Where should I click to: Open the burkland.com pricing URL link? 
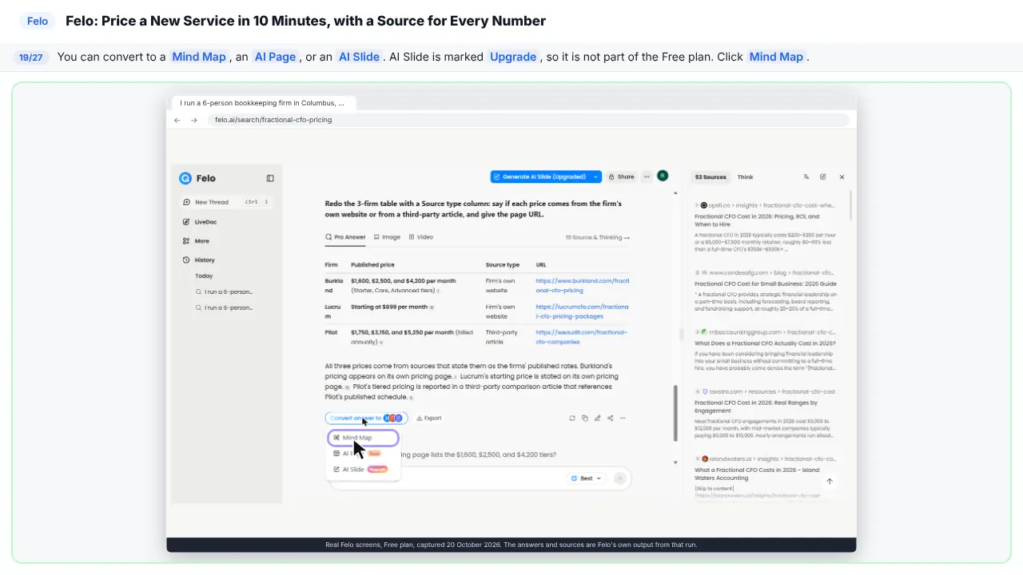coord(582,286)
